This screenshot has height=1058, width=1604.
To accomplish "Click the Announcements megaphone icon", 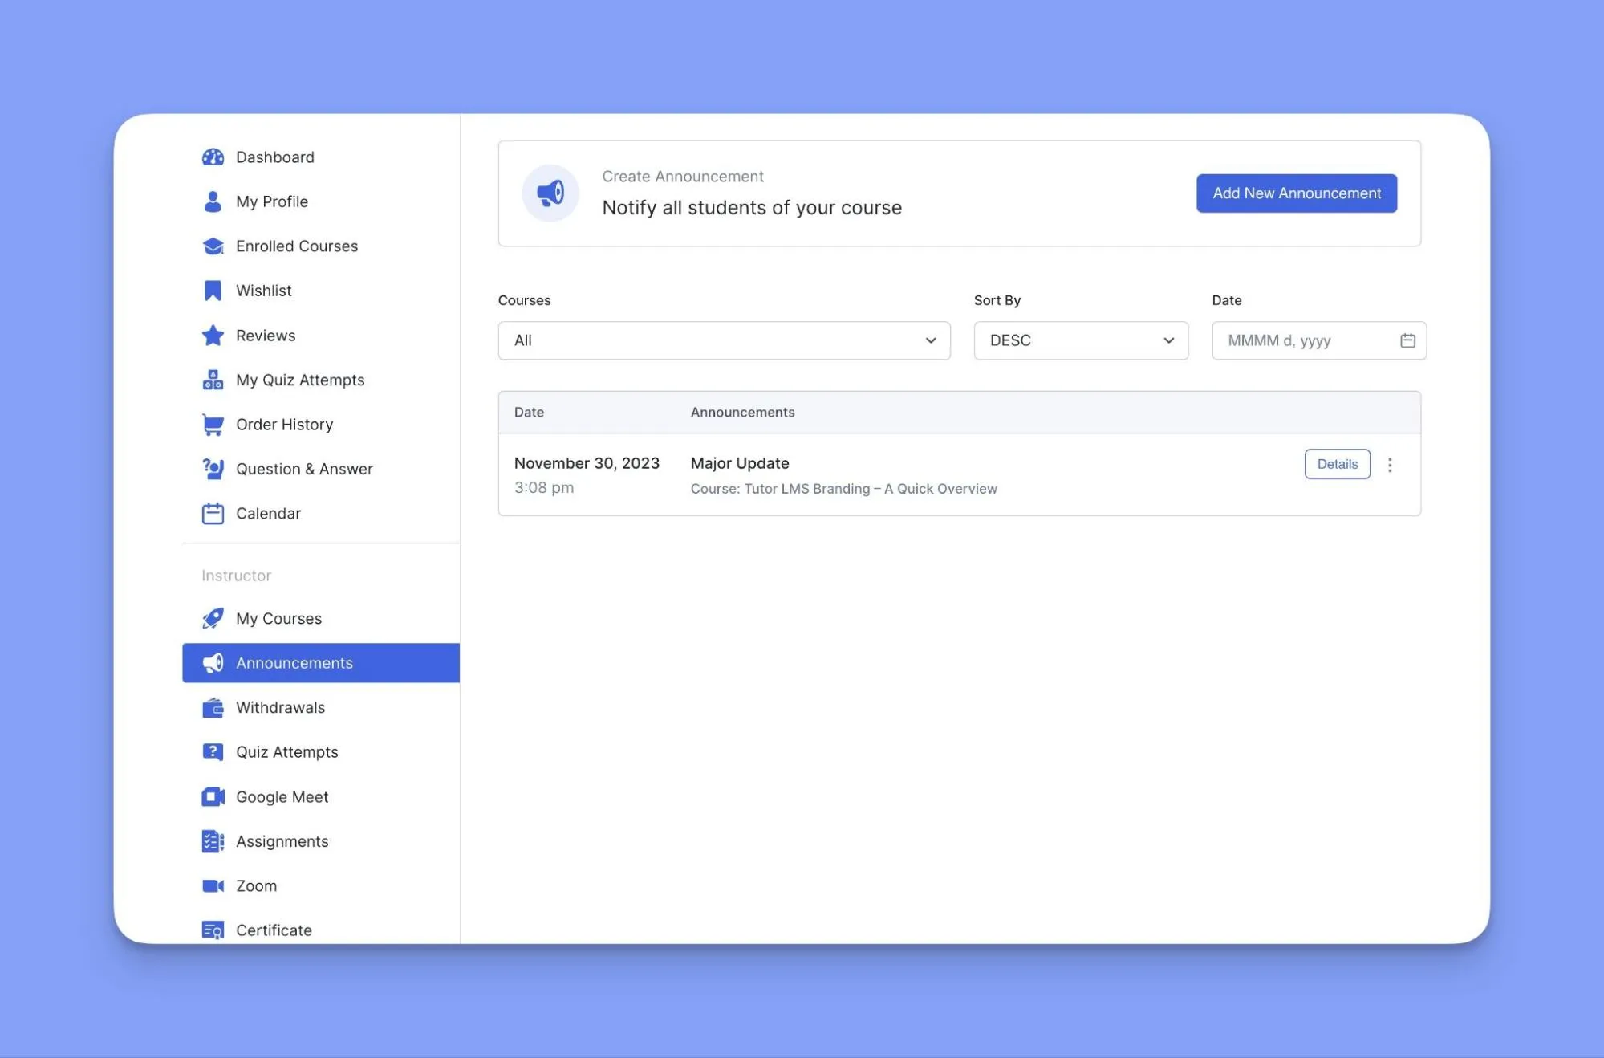I will pos(213,662).
